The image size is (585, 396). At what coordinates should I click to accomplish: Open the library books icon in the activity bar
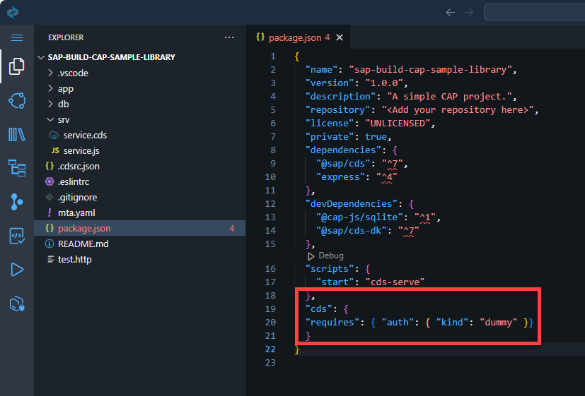(17, 134)
